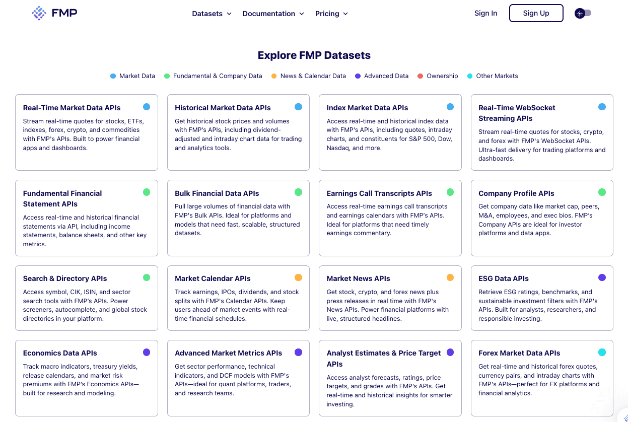Image resolution: width=628 pixels, height=422 pixels.
Task: Expand the Pricing dropdown
Action: tap(331, 14)
